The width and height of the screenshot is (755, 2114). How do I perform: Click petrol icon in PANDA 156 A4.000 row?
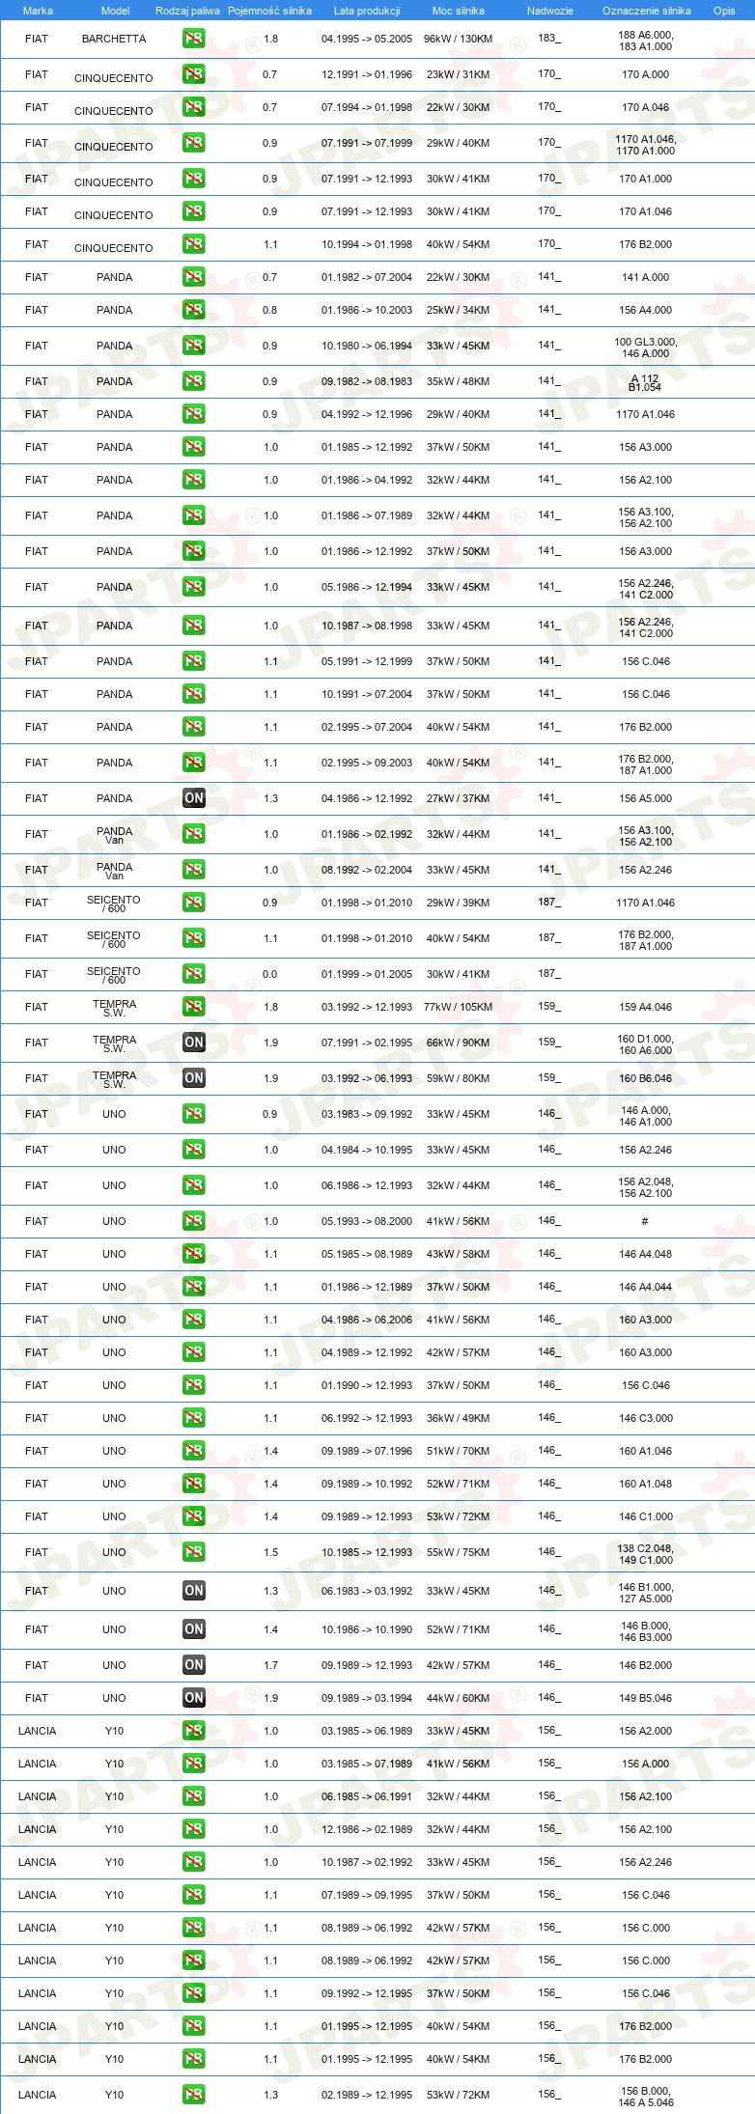click(193, 310)
